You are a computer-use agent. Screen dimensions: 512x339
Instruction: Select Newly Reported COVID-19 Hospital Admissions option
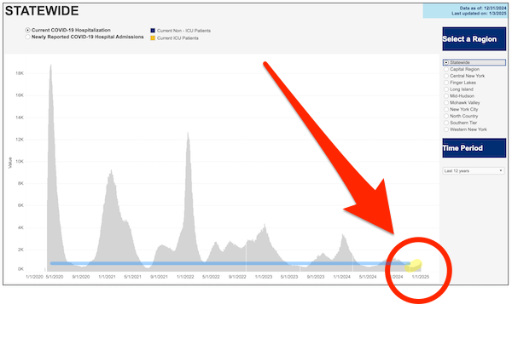[x=28, y=37]
